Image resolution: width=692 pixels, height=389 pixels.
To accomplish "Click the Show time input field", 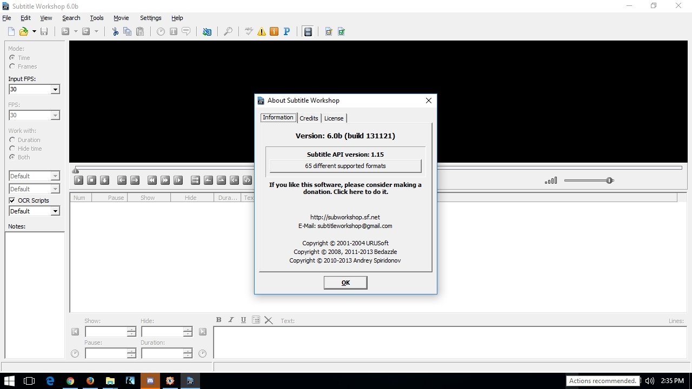I will click(106, 332).
